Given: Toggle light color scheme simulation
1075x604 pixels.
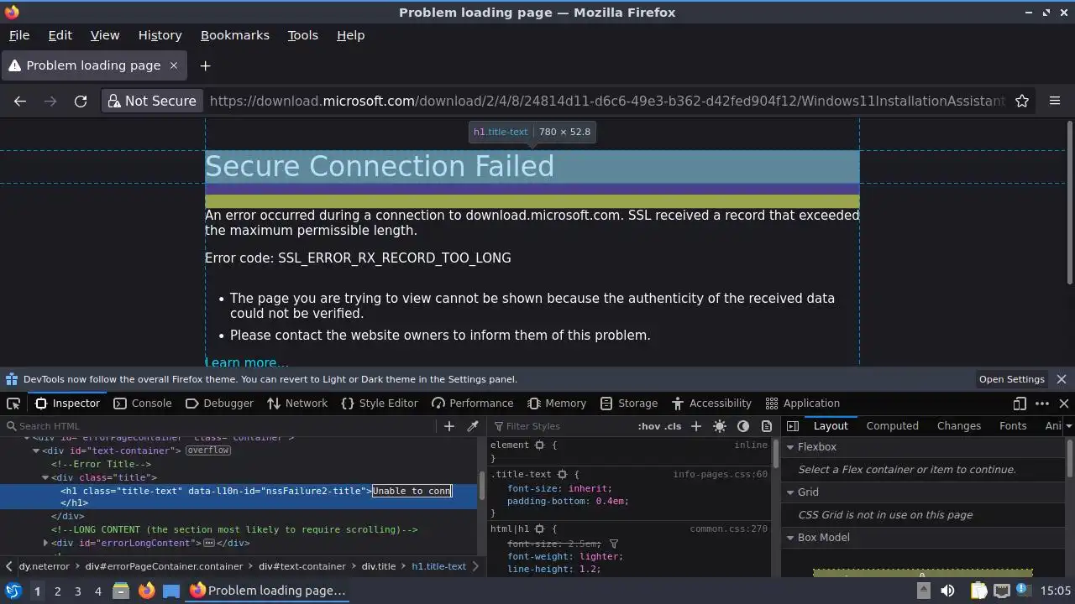Looking at the screenshot, I should click(720, 426).
